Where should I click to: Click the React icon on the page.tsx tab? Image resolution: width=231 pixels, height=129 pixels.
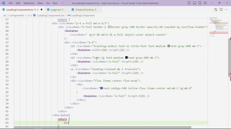coord(48,10)
